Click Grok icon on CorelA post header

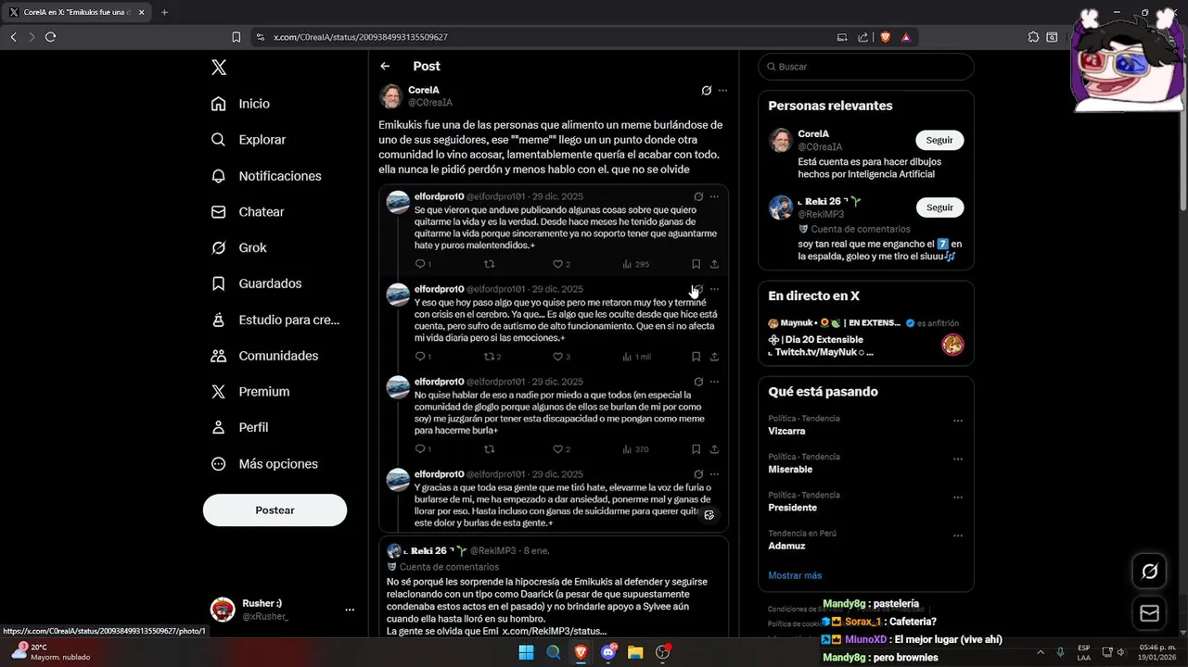coord(706,91)
